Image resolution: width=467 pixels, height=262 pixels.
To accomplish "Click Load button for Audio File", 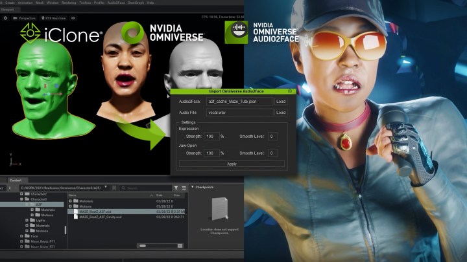I will [281, 113].
